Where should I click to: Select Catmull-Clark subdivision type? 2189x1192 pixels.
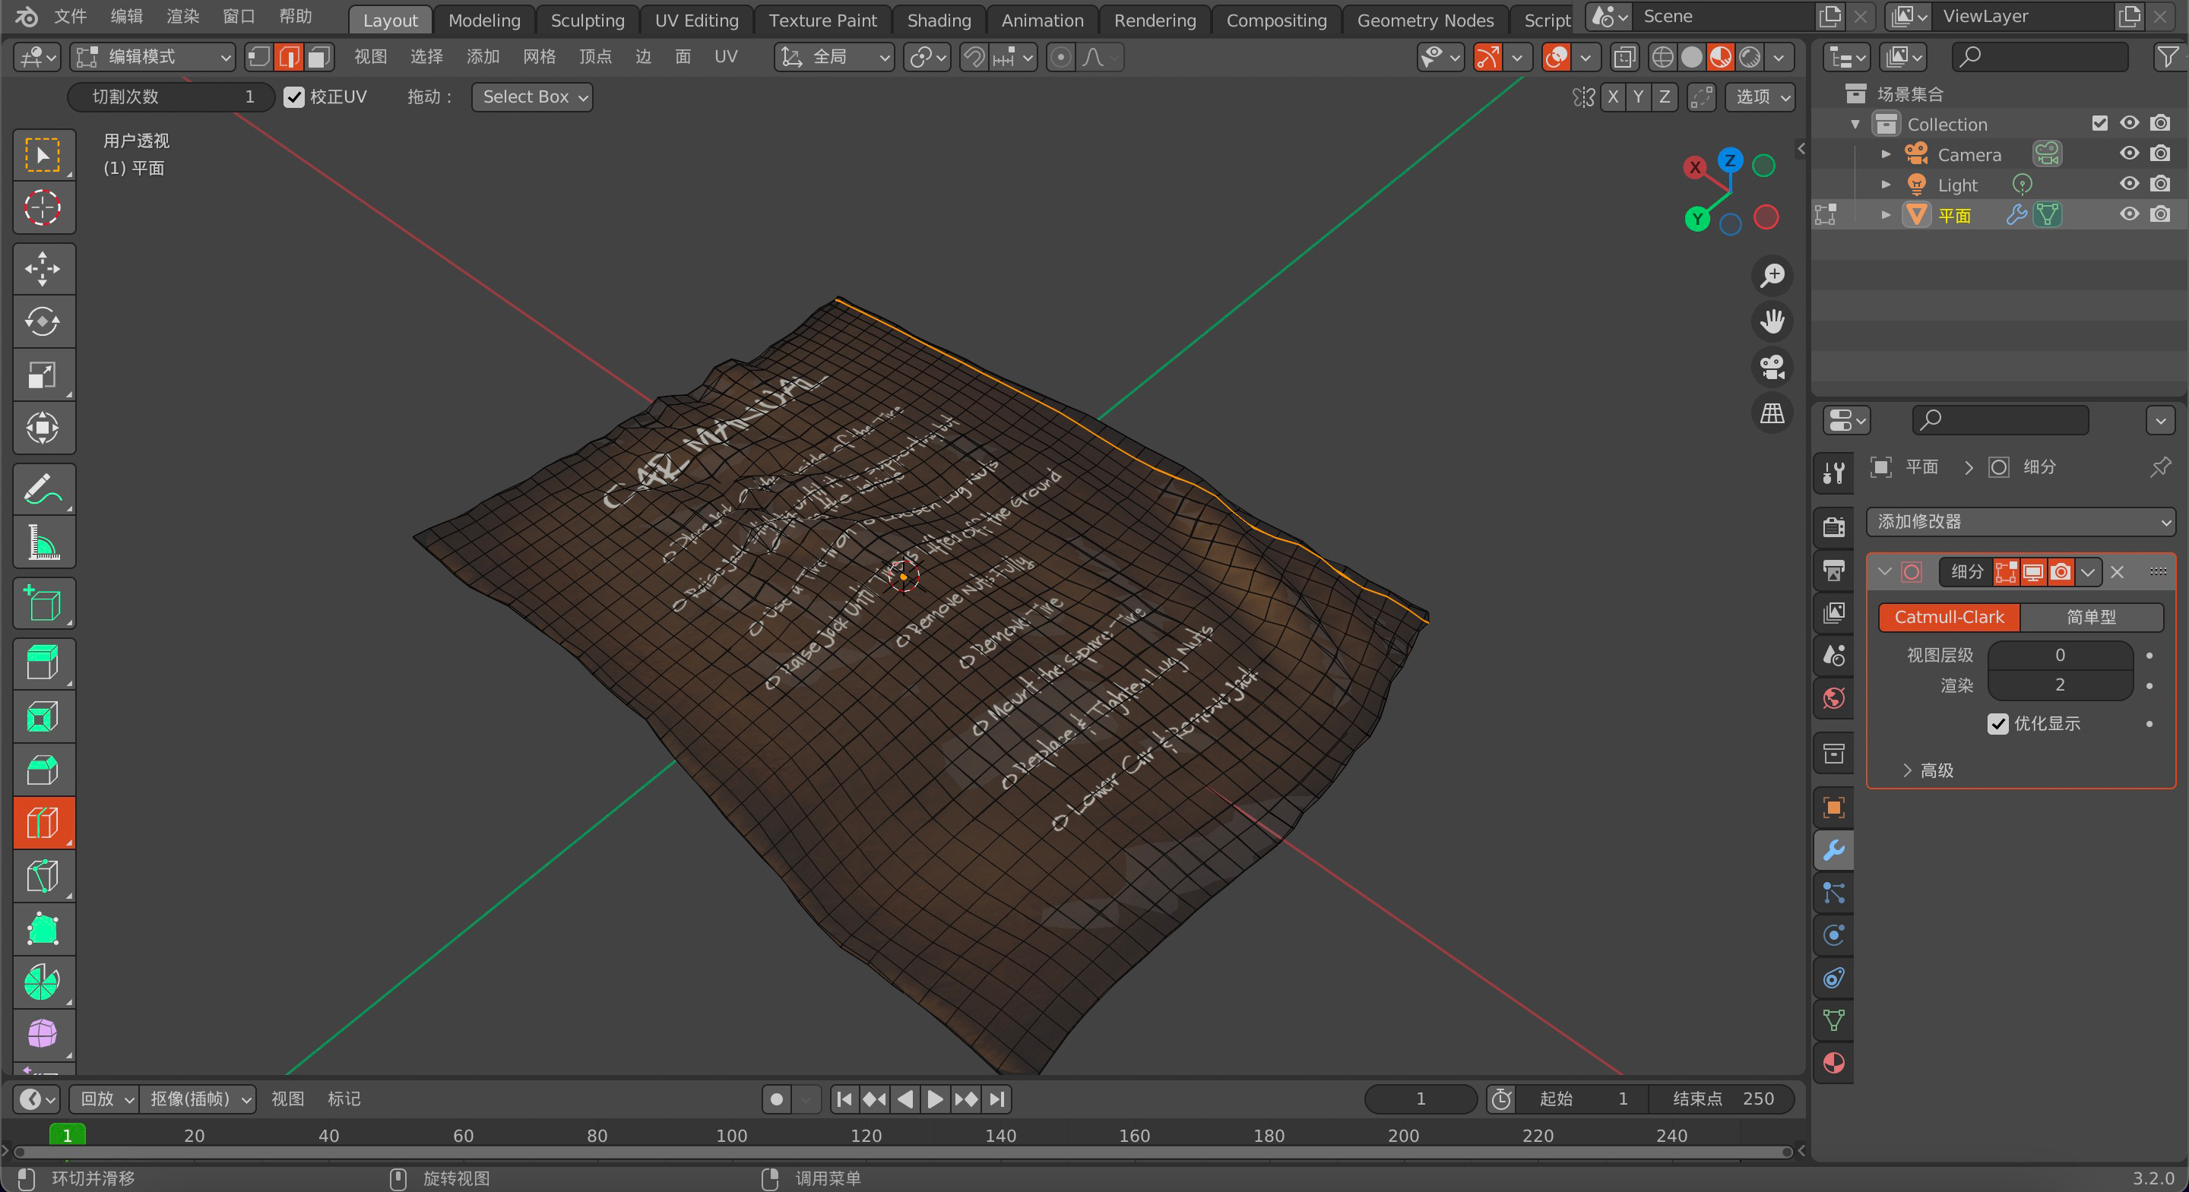coord(1949,617)
